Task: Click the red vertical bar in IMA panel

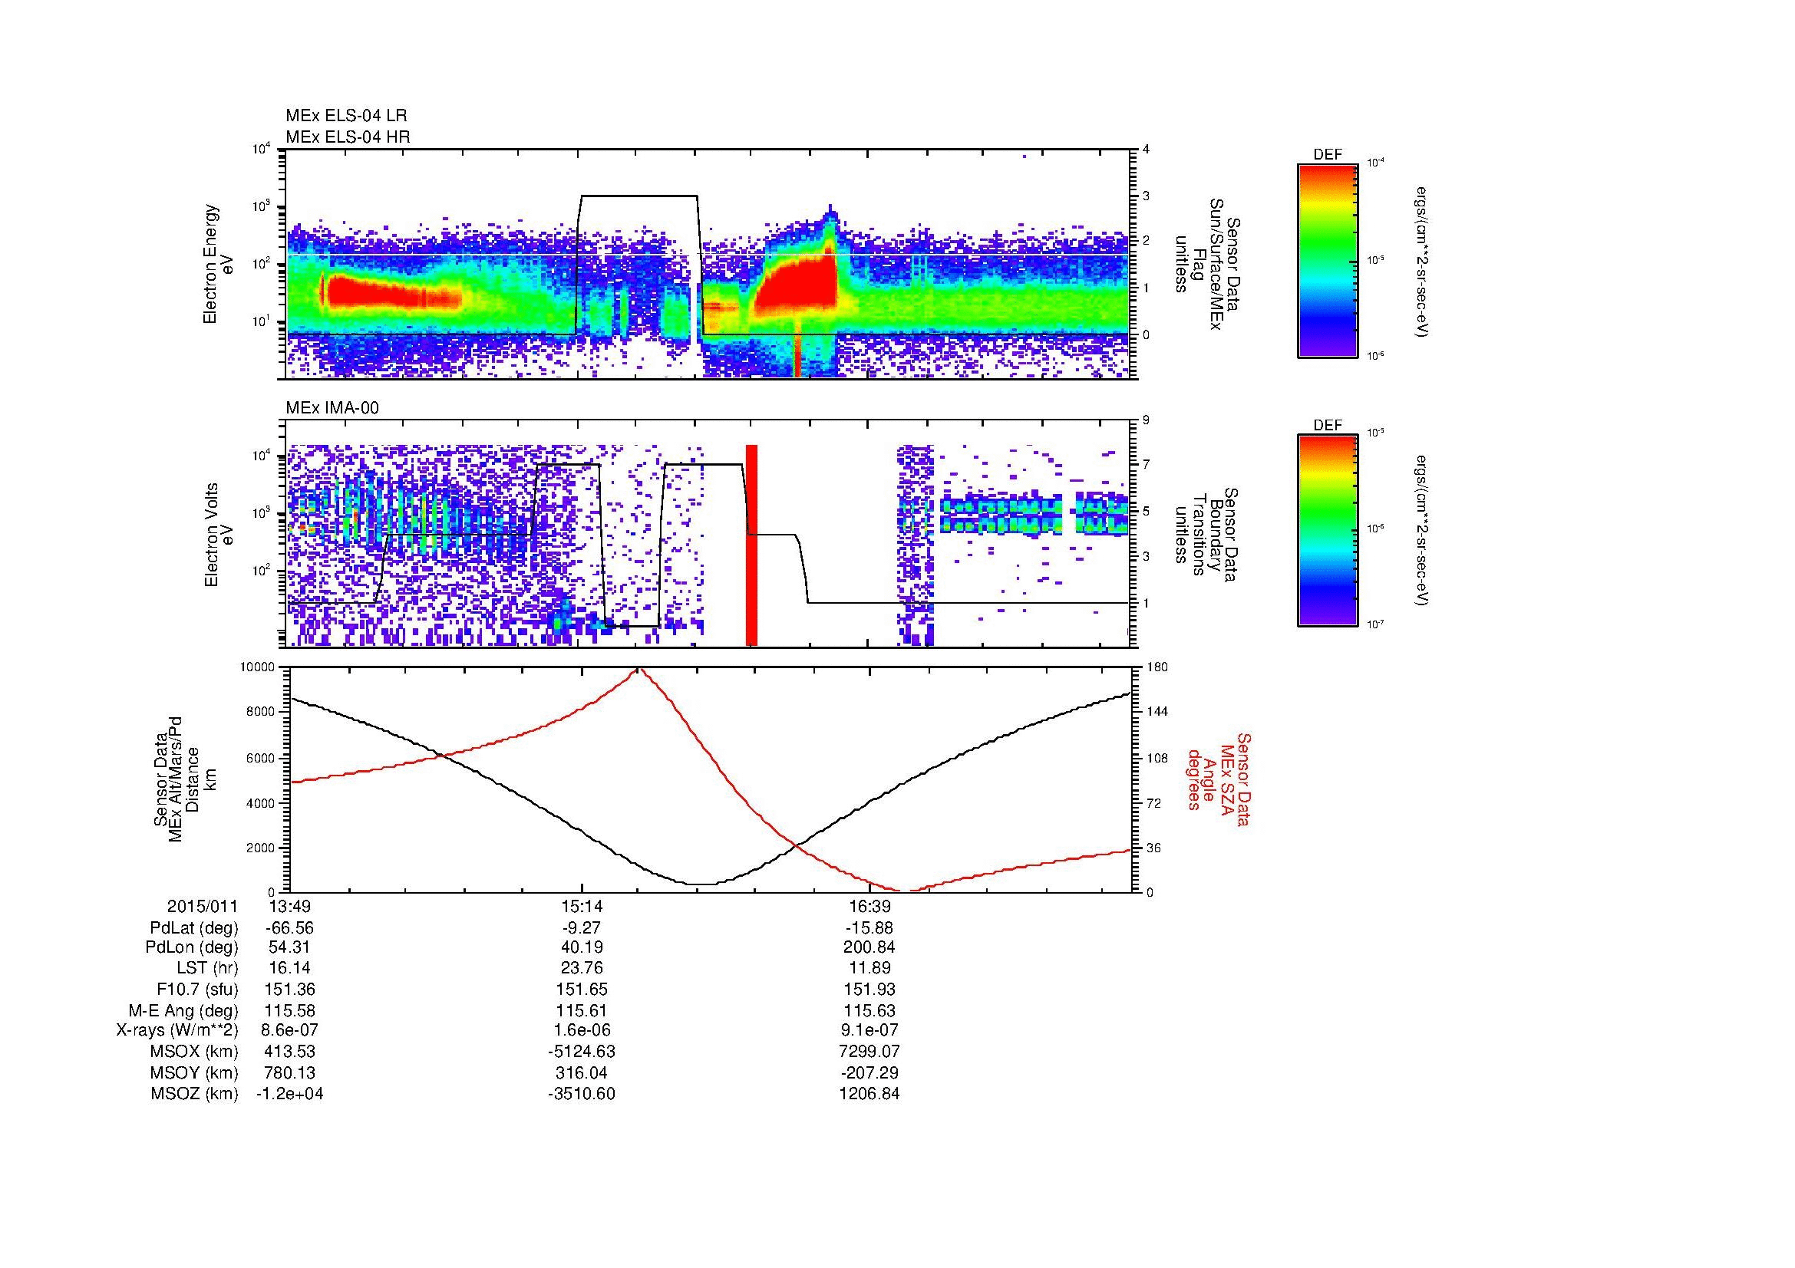Action: [x=751, y=545]
